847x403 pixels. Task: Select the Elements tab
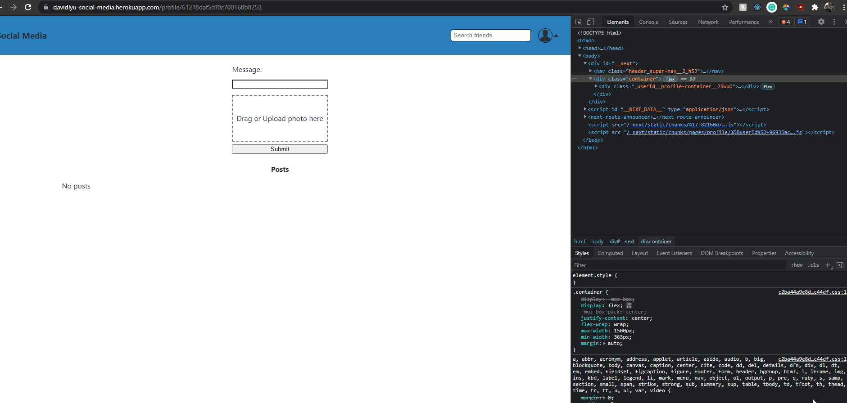point(618,22)
